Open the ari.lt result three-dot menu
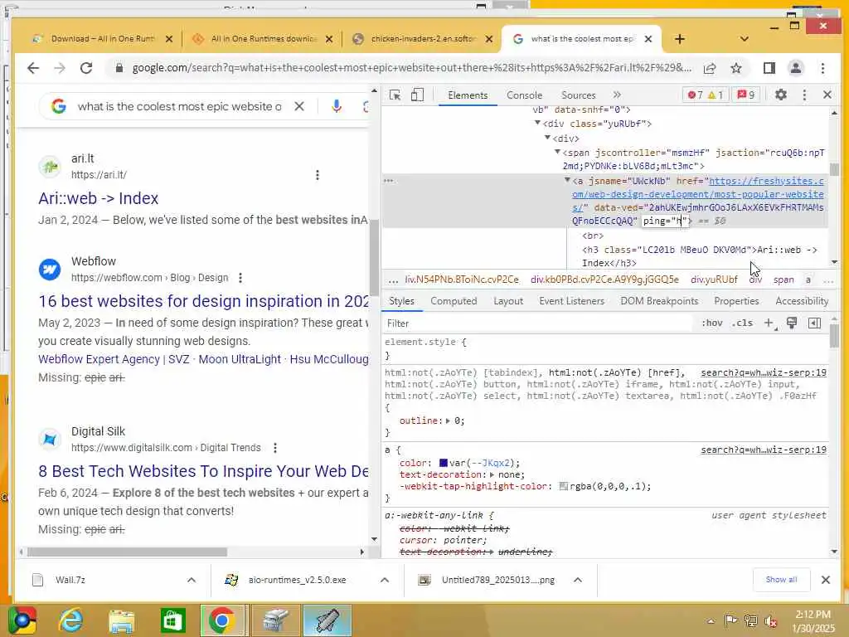The image size is (849, 637). pyautogui.click(x=318, y=175)
